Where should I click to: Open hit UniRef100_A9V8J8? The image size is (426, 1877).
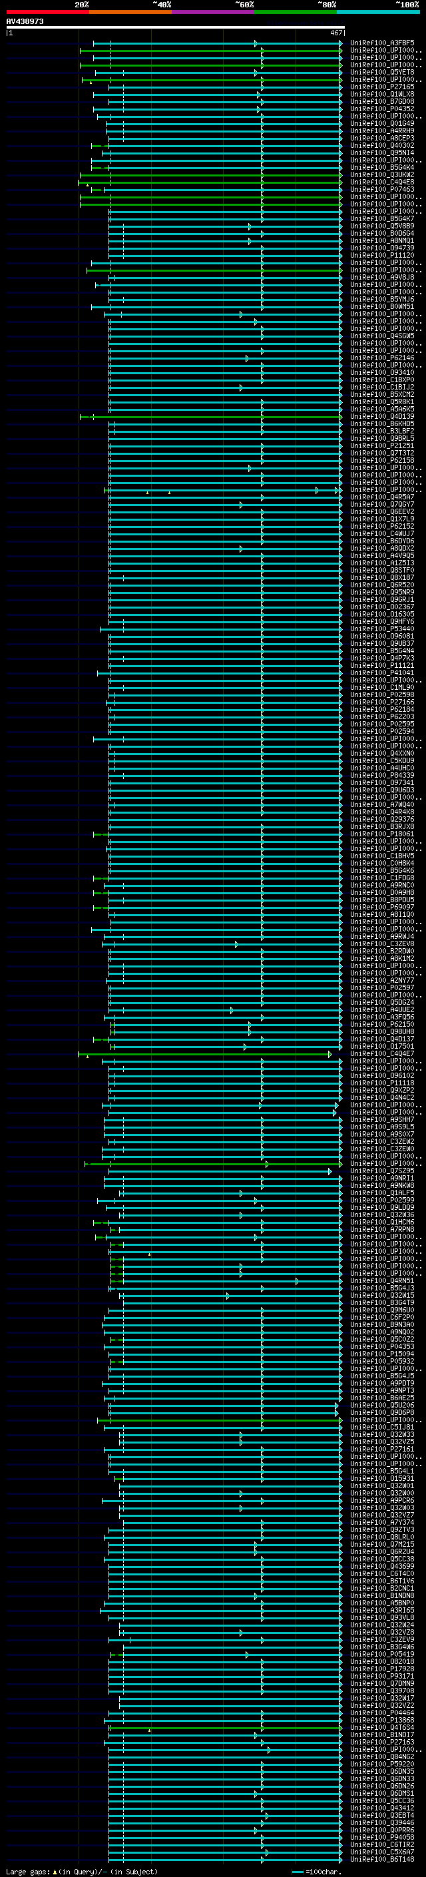(x=382, y=278)
